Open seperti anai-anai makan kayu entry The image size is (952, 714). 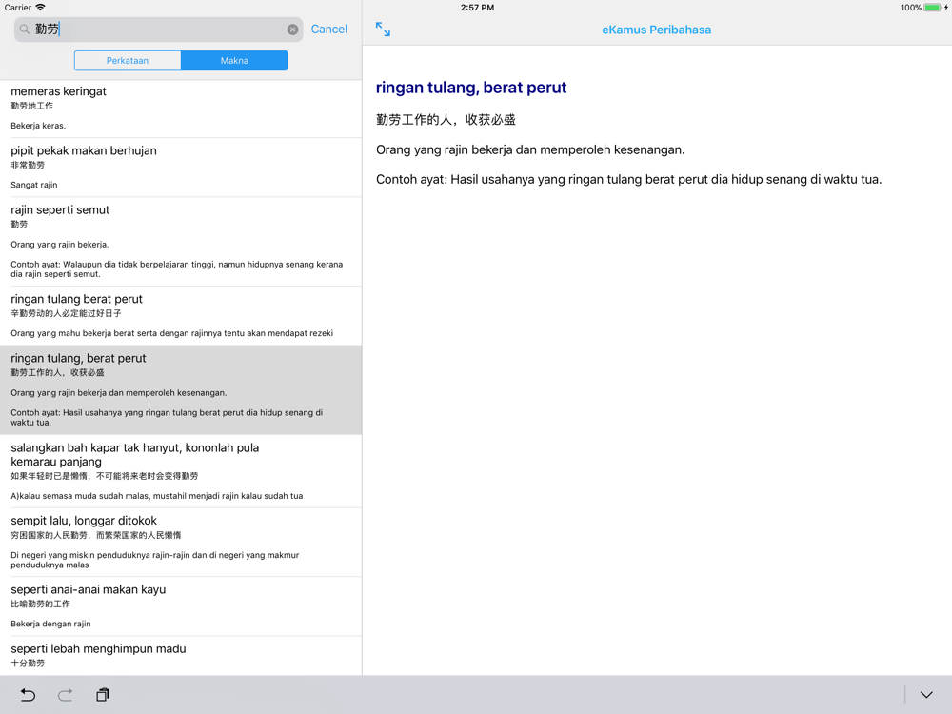pyautogui.click(x=181, y=605)
